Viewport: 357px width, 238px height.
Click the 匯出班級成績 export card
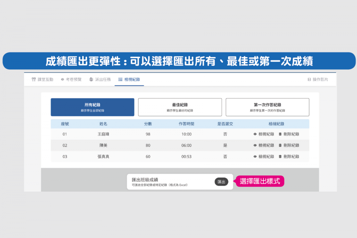click(x=168, y=182)
